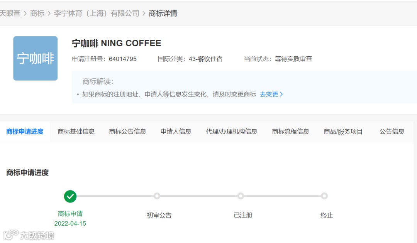Click the 终止 progress step circle
This screenshot has width=417, height=243.
pos(324,196)
